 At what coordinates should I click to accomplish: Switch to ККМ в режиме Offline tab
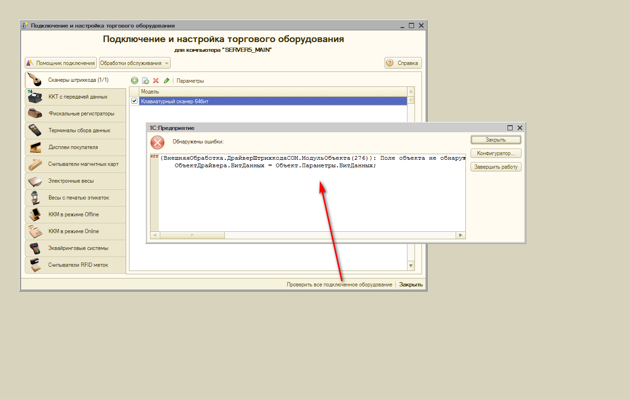click(x=75, y=214)
